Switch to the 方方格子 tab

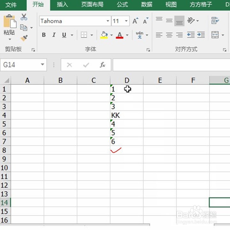(201, 4)
